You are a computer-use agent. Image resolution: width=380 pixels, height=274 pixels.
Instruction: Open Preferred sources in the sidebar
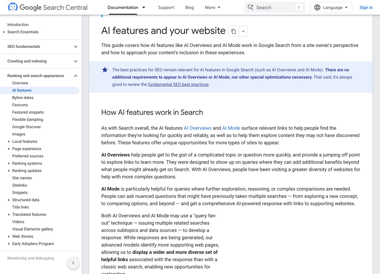coord(28,156)
